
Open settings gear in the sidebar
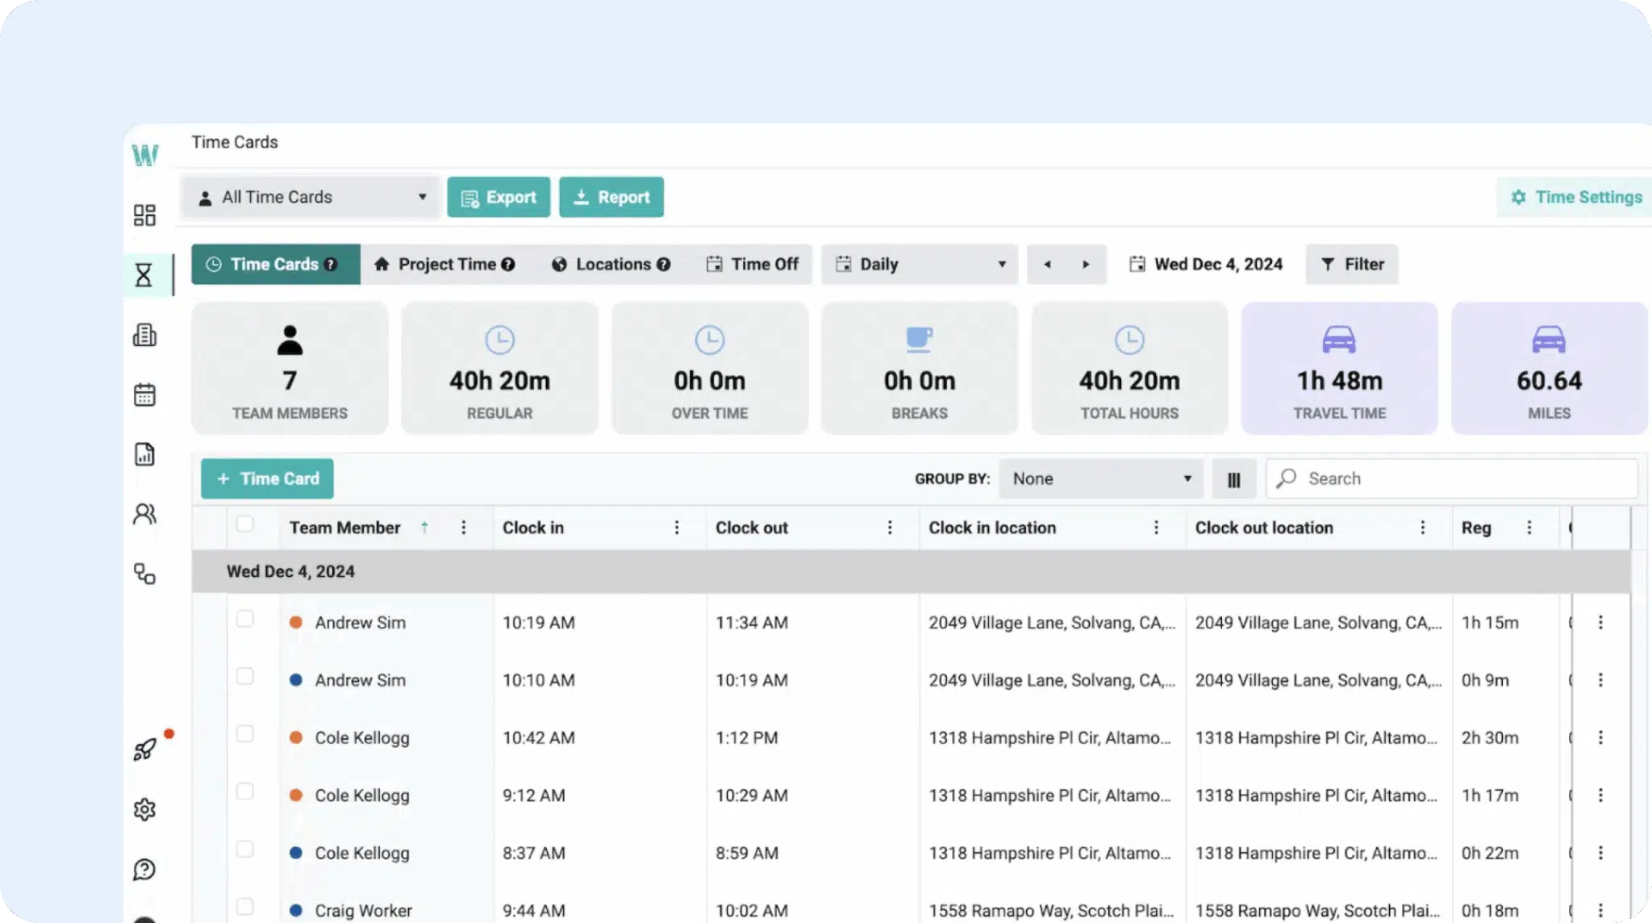144,809
